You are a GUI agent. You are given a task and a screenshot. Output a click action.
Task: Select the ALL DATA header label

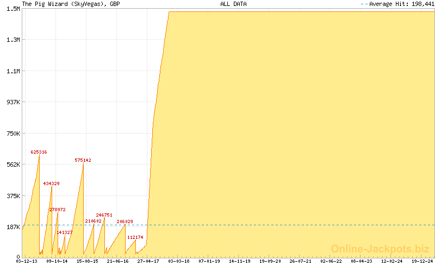coord(233,4)
